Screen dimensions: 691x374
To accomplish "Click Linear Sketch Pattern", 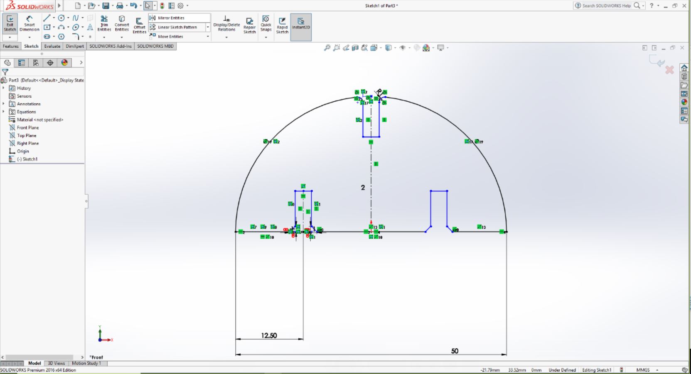I will pos(177,27).
